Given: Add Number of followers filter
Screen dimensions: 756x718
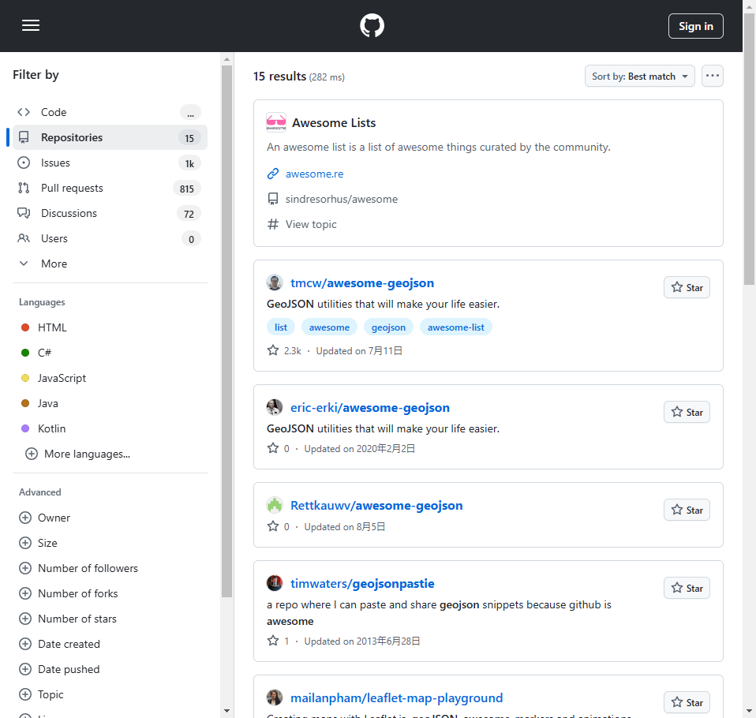Looking at the screenshot, I should pyautogui.click(x=78, y=568).
